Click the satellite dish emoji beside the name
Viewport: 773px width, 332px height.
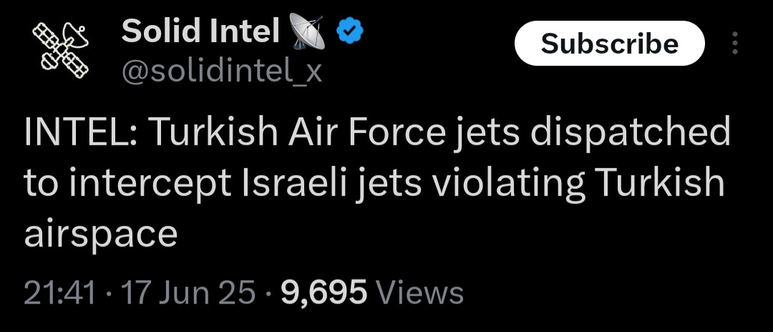coord(306,31)
